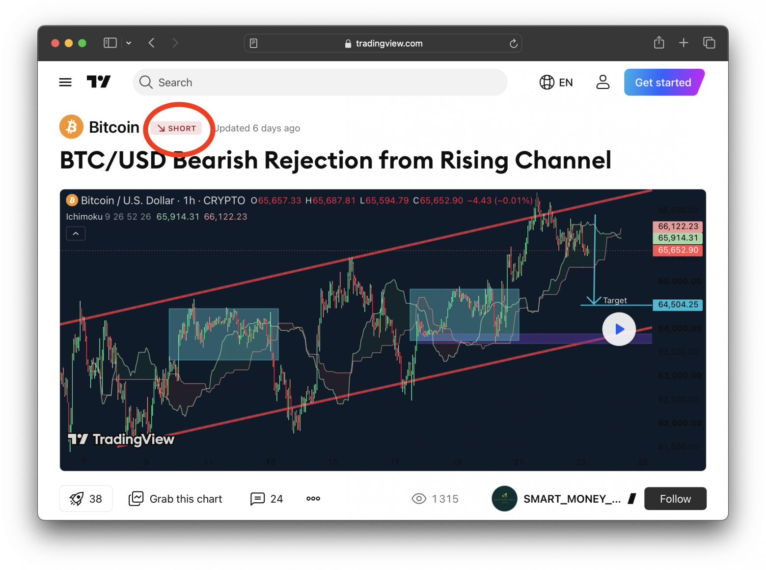Open the three-dot more options menu
This screenshot has width=766, height=570.
click(313, 499)
